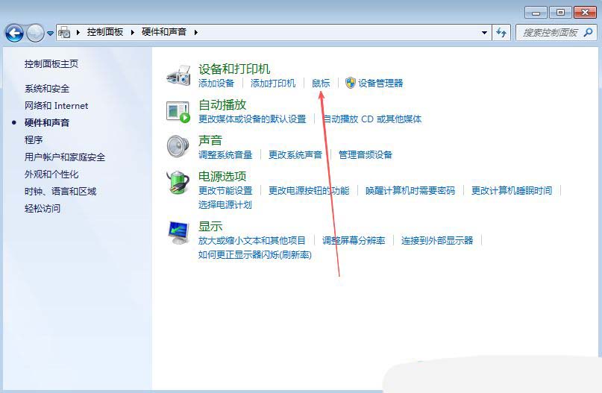
Task: Open 控制面板主页 in the sidebar
Action: [51, 63]
